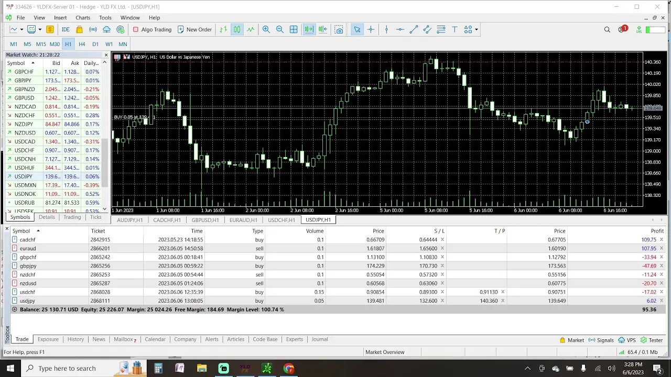
Task: Open the VPS cloud icon in toolbar
Action: pyautogui.click(x=106, y=29)
